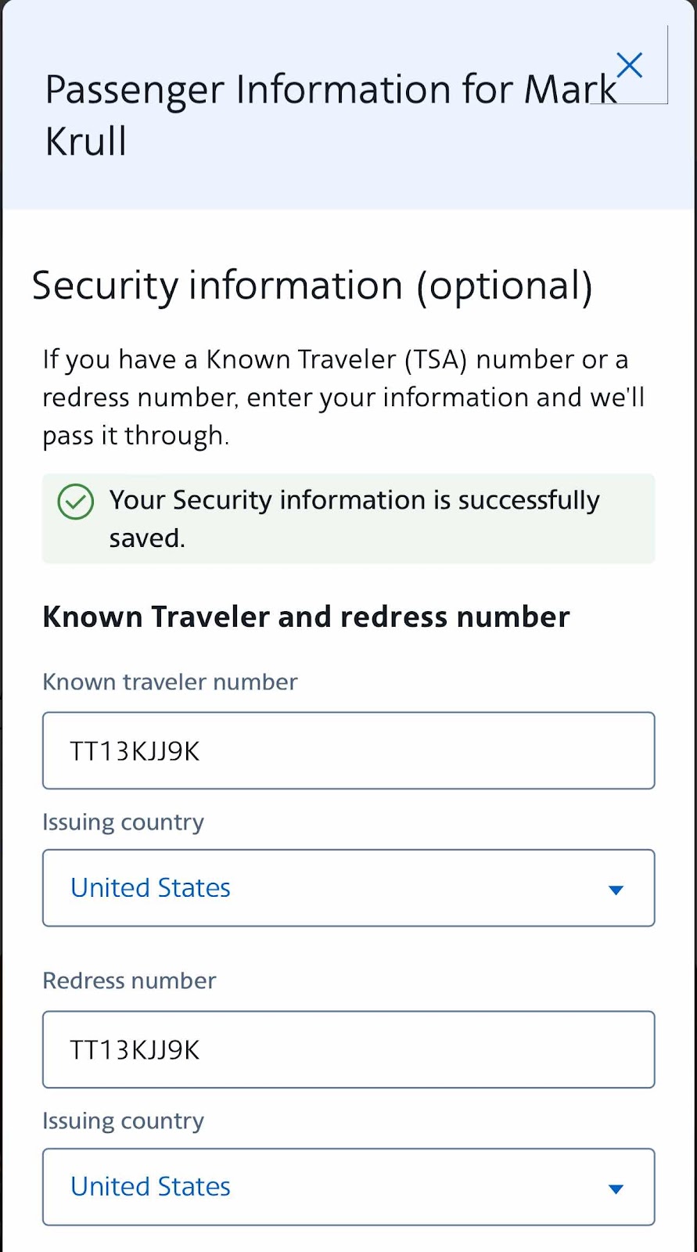
Task: Click "Known Traveler and redress number" subheading
Action: (306, 617)
